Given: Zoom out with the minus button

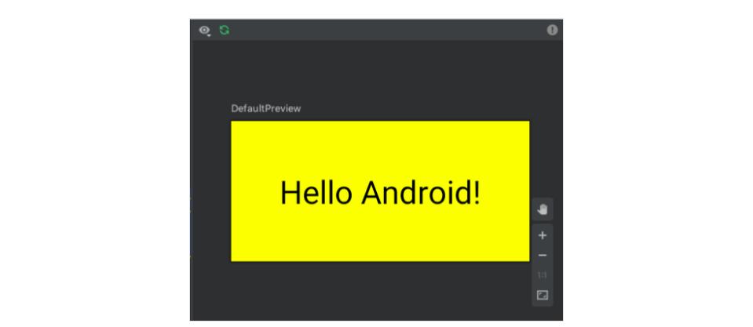Looking at the screenshot, I should pos(542,256).
